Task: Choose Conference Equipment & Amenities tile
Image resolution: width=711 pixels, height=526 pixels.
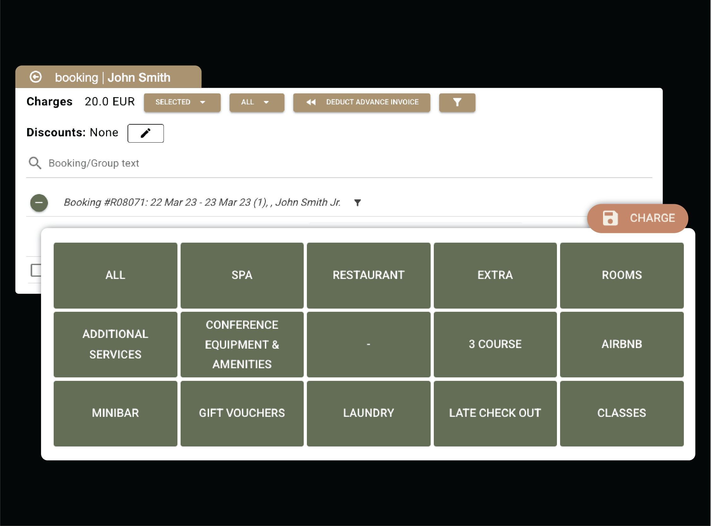Action: (x=242, y=344)
